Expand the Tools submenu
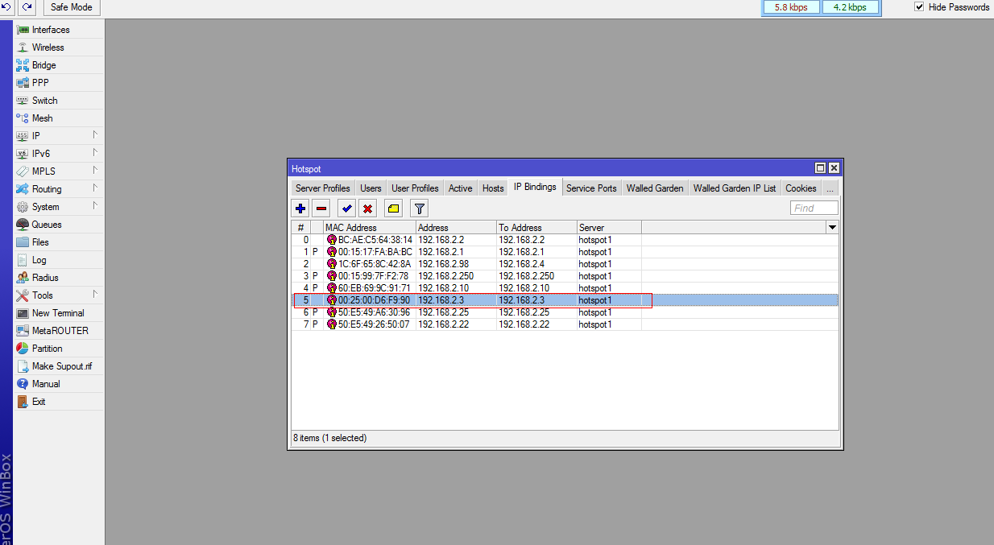Viewport: 994px width, 545px height. (x=94, y=295)
